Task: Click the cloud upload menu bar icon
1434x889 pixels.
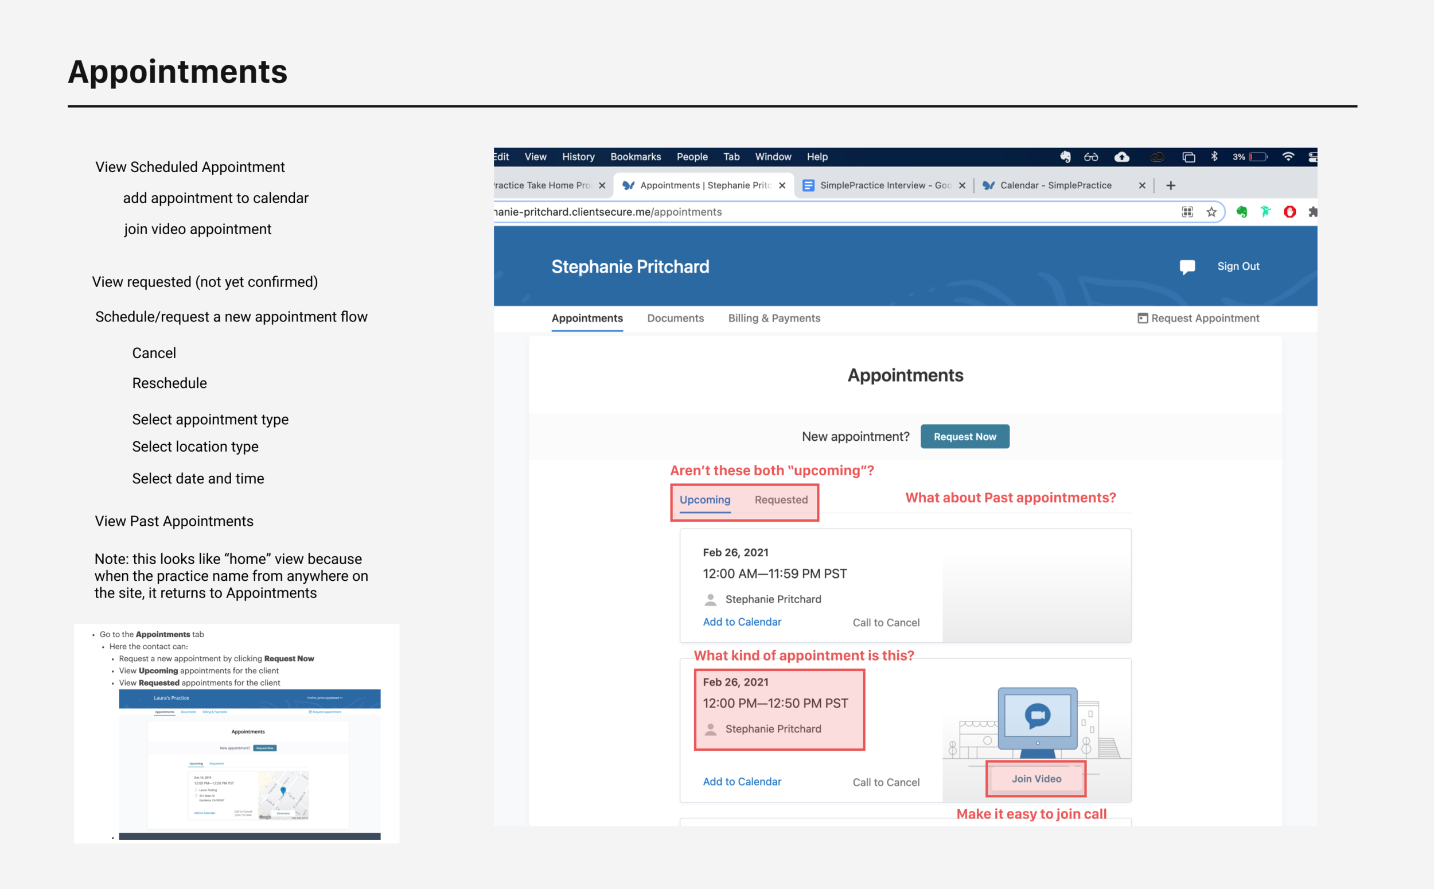Action: pos(1122,157)
